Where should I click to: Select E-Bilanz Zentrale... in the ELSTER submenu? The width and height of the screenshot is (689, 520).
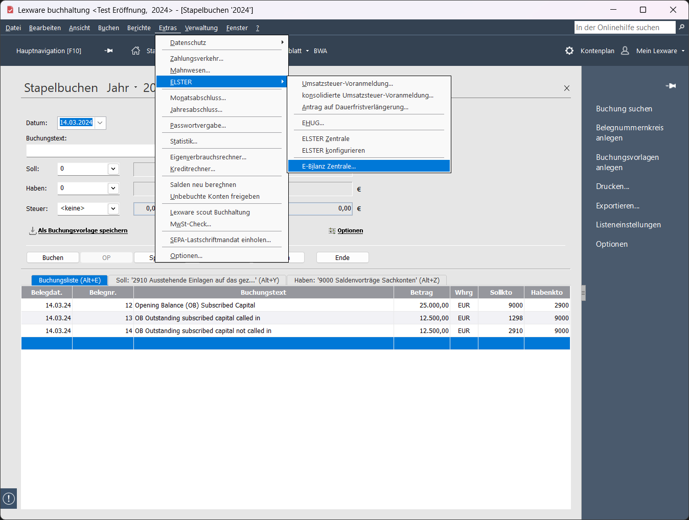(369, 166)
